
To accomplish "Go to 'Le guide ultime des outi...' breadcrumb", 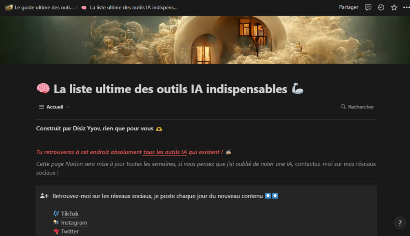I will click(x=44, y=7).
